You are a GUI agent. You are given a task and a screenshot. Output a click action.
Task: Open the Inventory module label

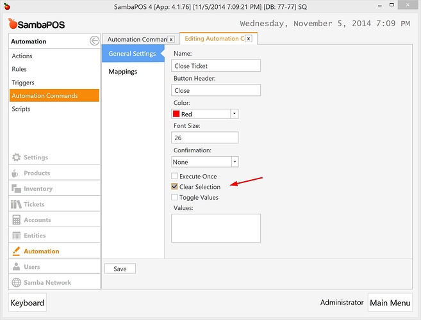[x=38, y=189]
